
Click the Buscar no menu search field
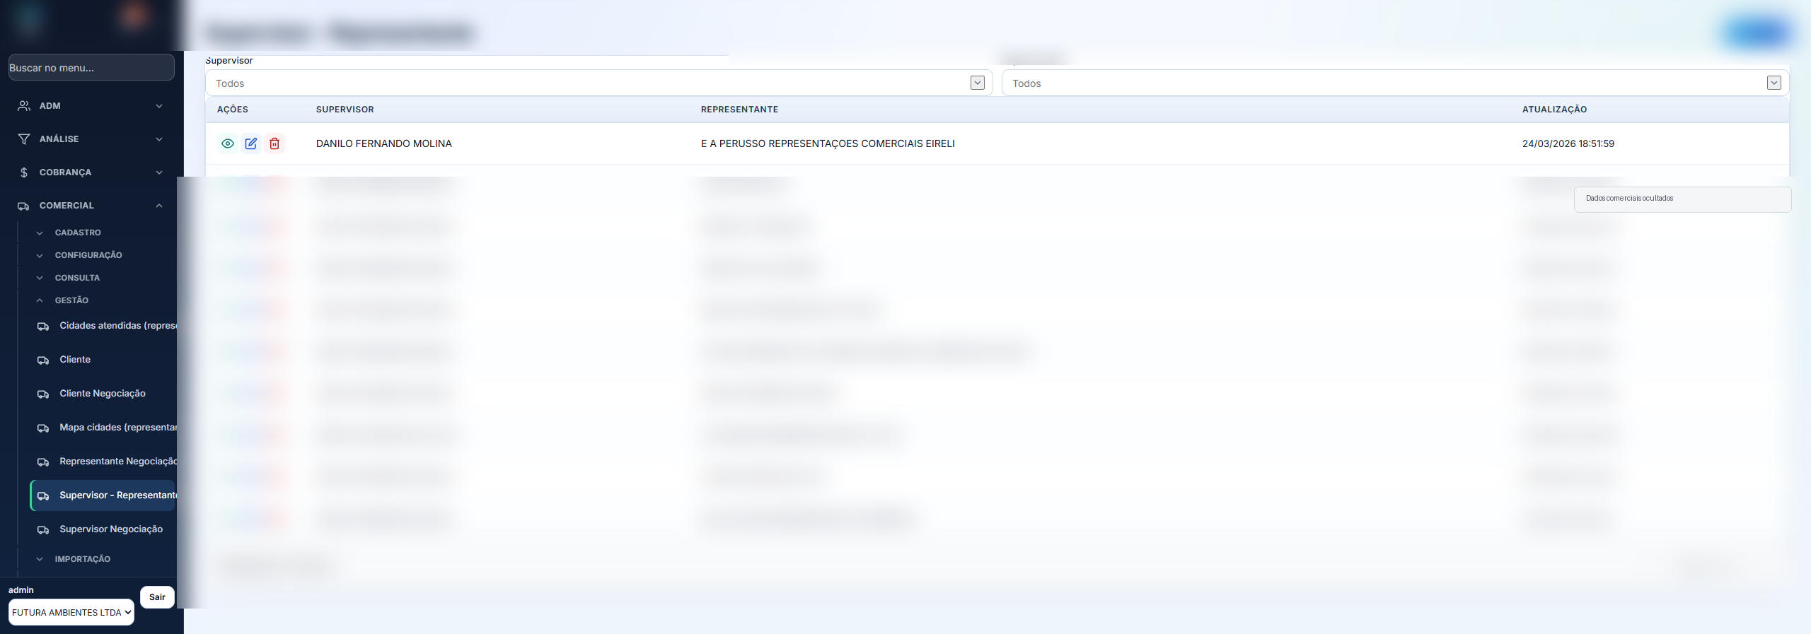[x=91, y=68]
